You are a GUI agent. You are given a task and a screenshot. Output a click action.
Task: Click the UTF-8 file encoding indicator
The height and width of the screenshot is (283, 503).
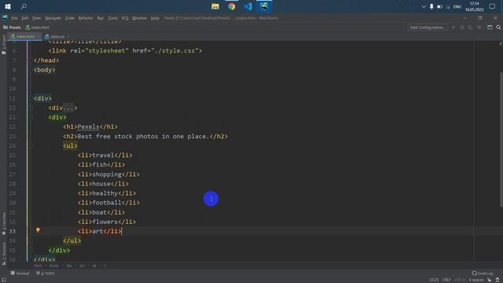[460, 280]
